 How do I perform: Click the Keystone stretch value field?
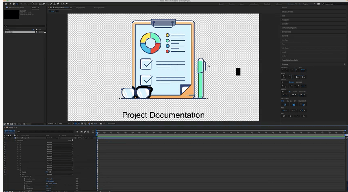[x=284, y=92]
